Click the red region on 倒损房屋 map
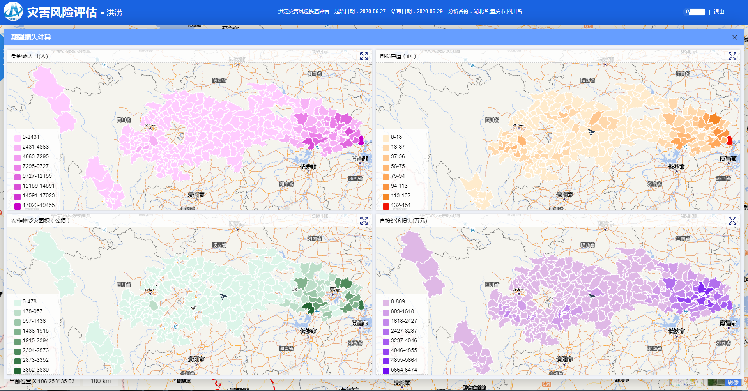The height and width of the screenshot is (391, 748). pos(729,141)
